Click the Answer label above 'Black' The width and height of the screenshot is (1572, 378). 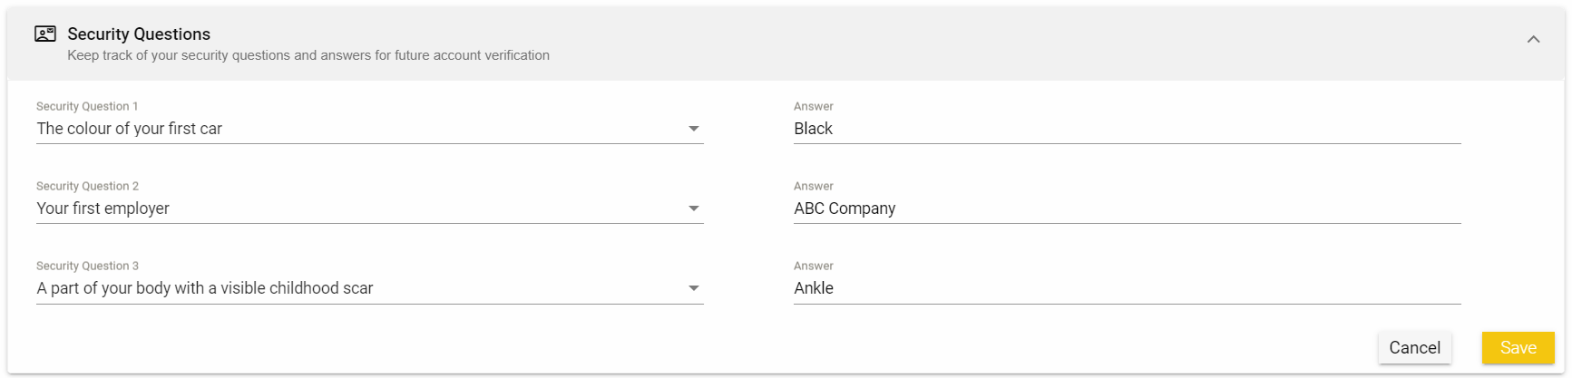(813, 106)
